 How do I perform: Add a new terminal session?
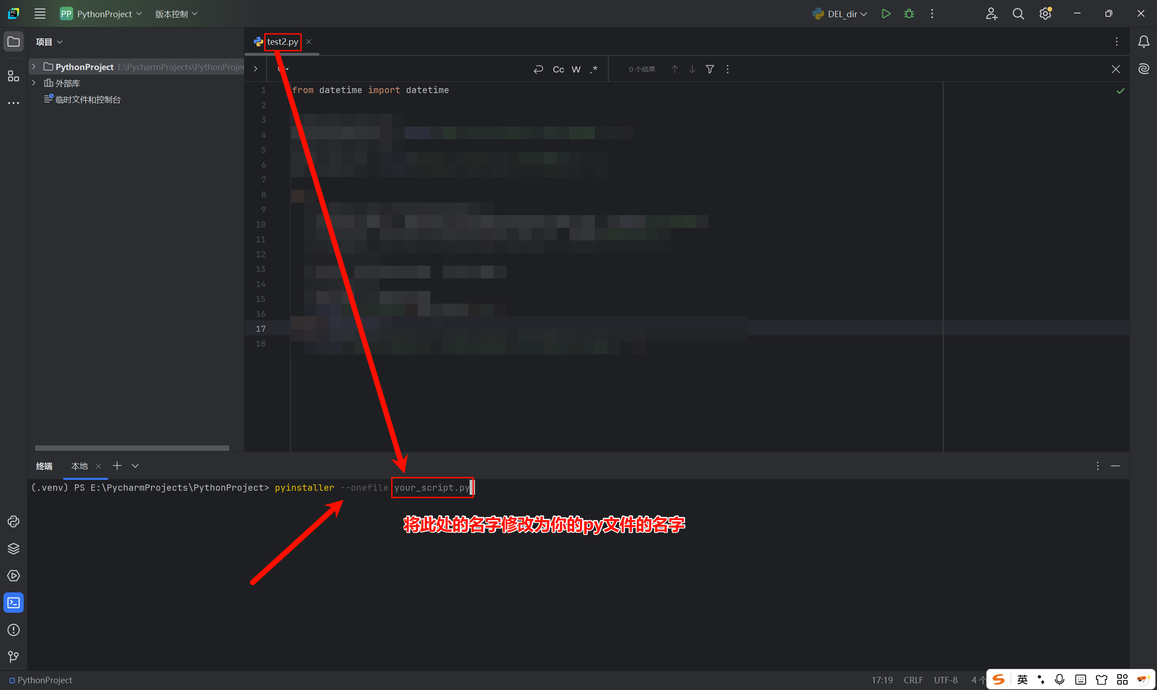[x=117, y=465]
